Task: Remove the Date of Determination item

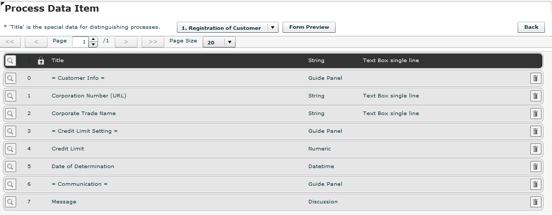Action: [535, 167]
